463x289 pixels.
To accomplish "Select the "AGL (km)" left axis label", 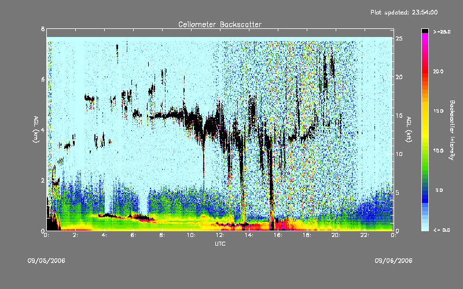I will click(36, 129).
